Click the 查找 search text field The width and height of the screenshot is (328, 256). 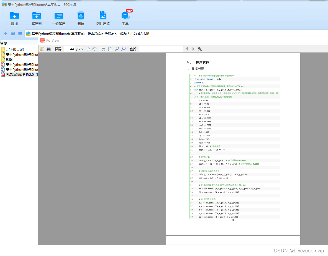tap(161, 49)
